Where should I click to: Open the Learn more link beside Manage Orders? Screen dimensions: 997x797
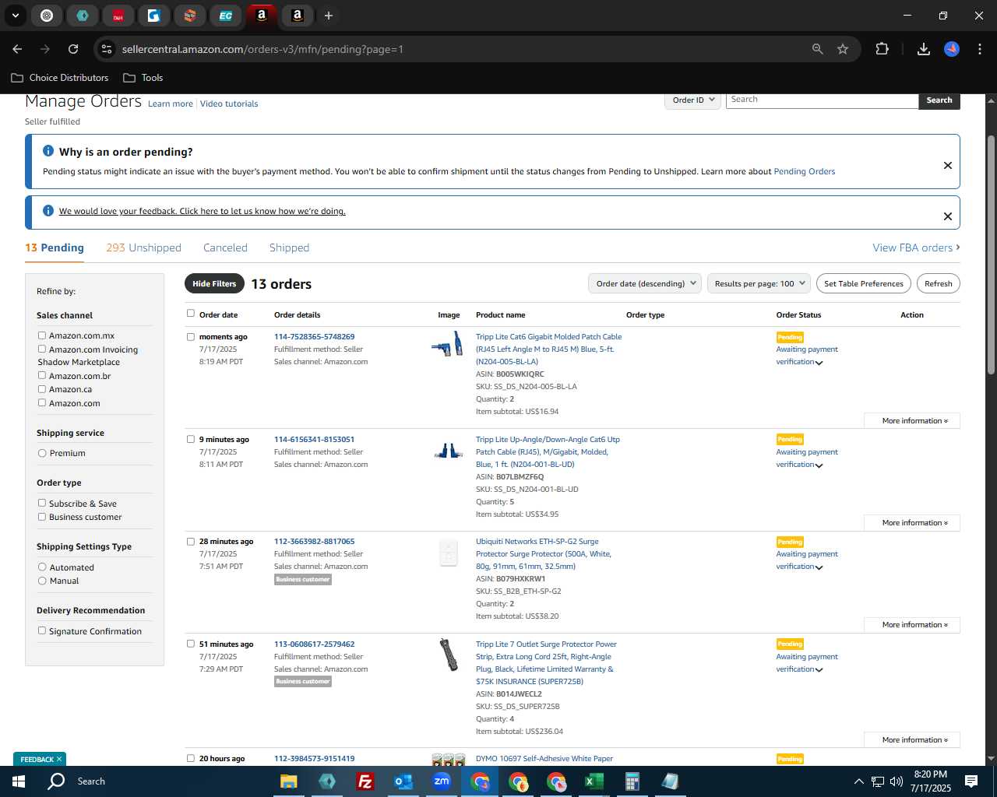pyautogui.click(x=171, y=104)
